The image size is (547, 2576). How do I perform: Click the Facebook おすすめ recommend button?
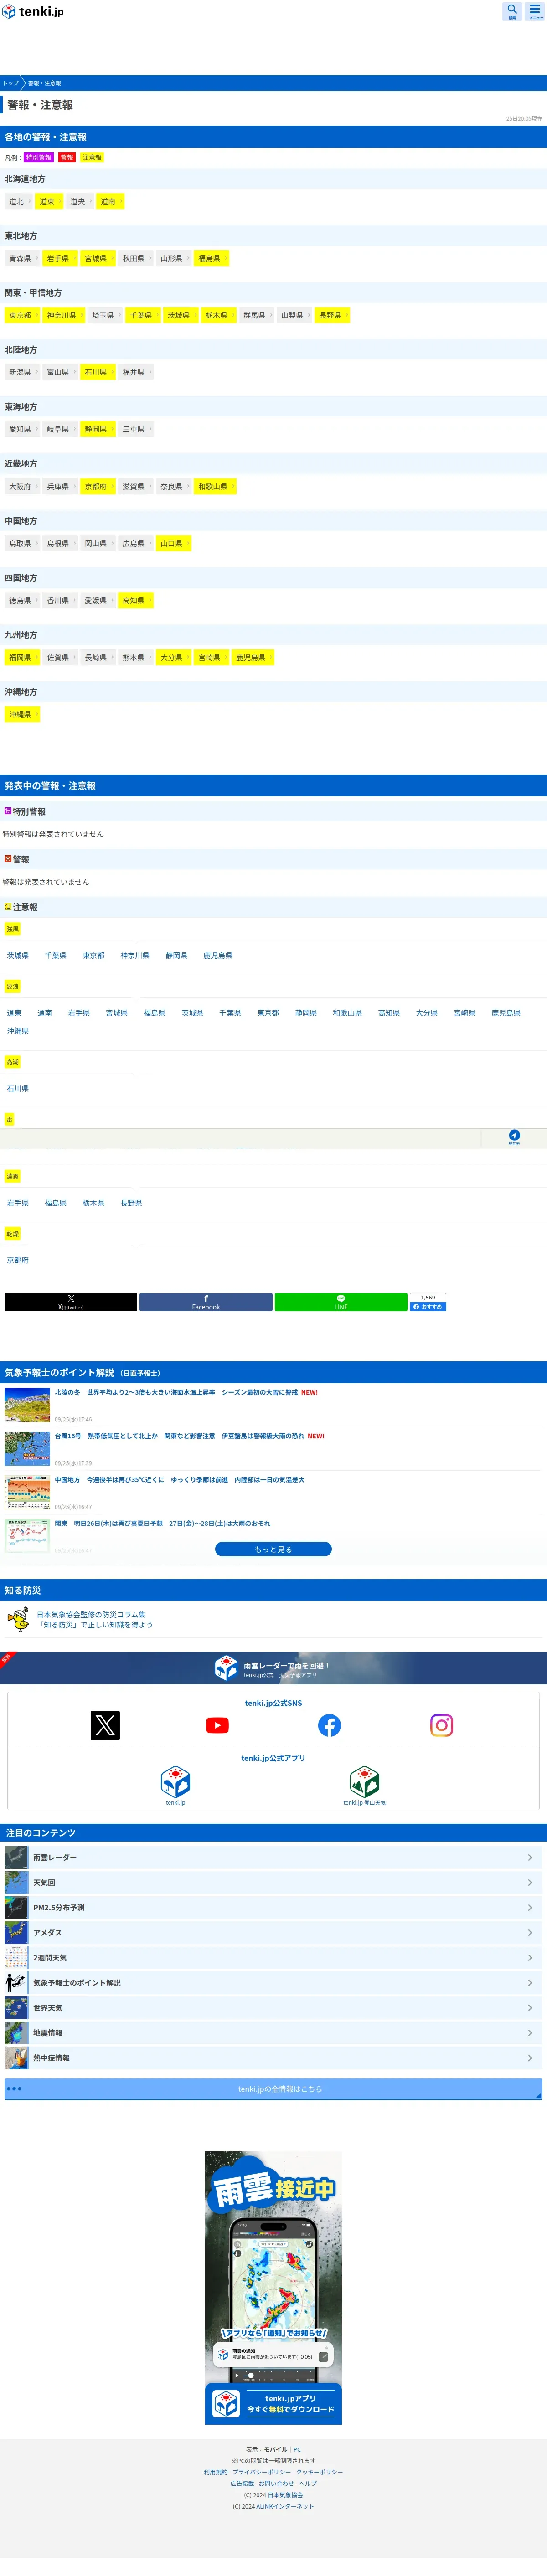tap(428, 1306)
